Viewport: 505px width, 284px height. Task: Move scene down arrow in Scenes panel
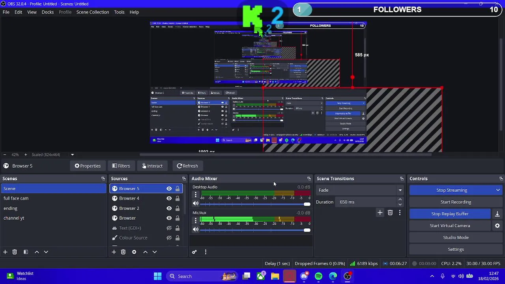click(x=46, y=252)
